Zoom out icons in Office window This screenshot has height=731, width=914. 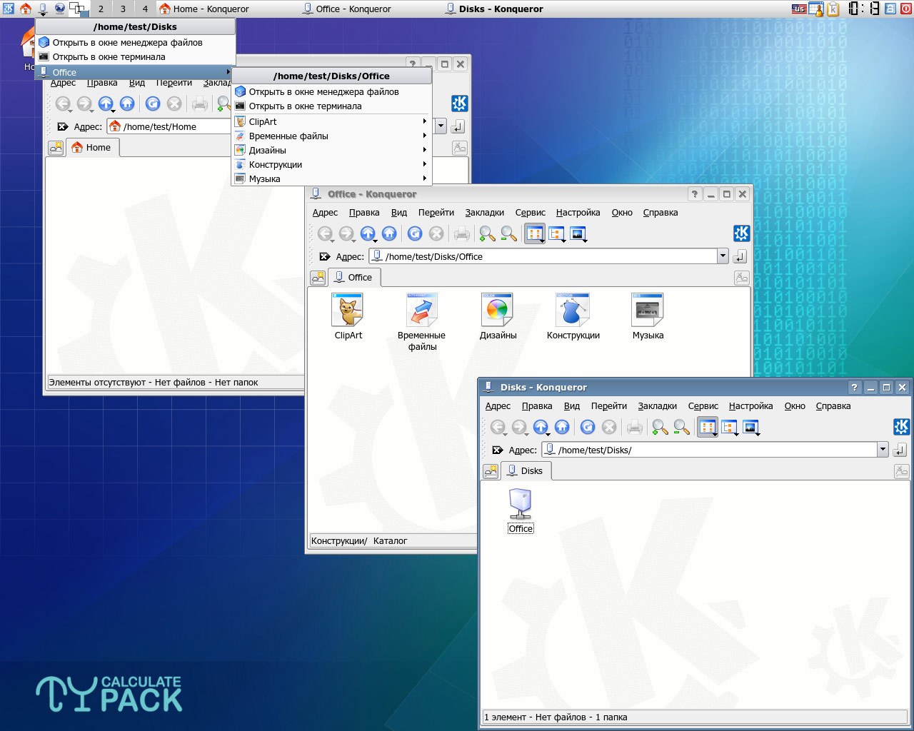(x=509, y=233)
